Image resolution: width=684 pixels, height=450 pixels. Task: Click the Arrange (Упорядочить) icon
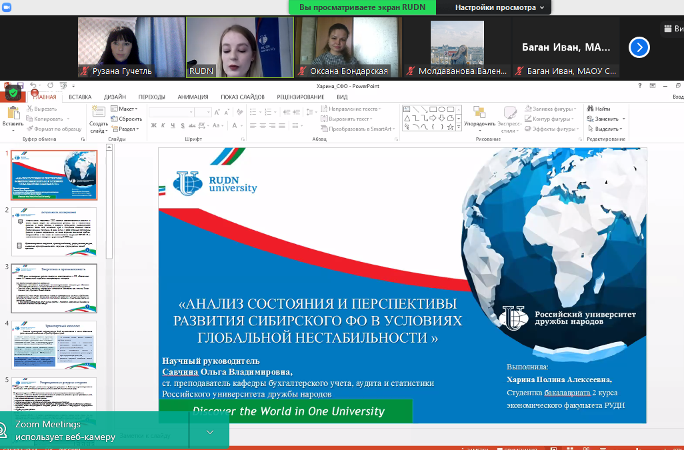[479, 112]
